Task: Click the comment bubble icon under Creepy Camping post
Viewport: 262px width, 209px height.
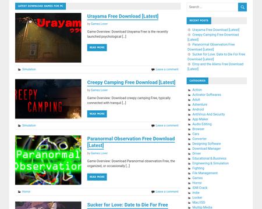Action: click(153, 125)
